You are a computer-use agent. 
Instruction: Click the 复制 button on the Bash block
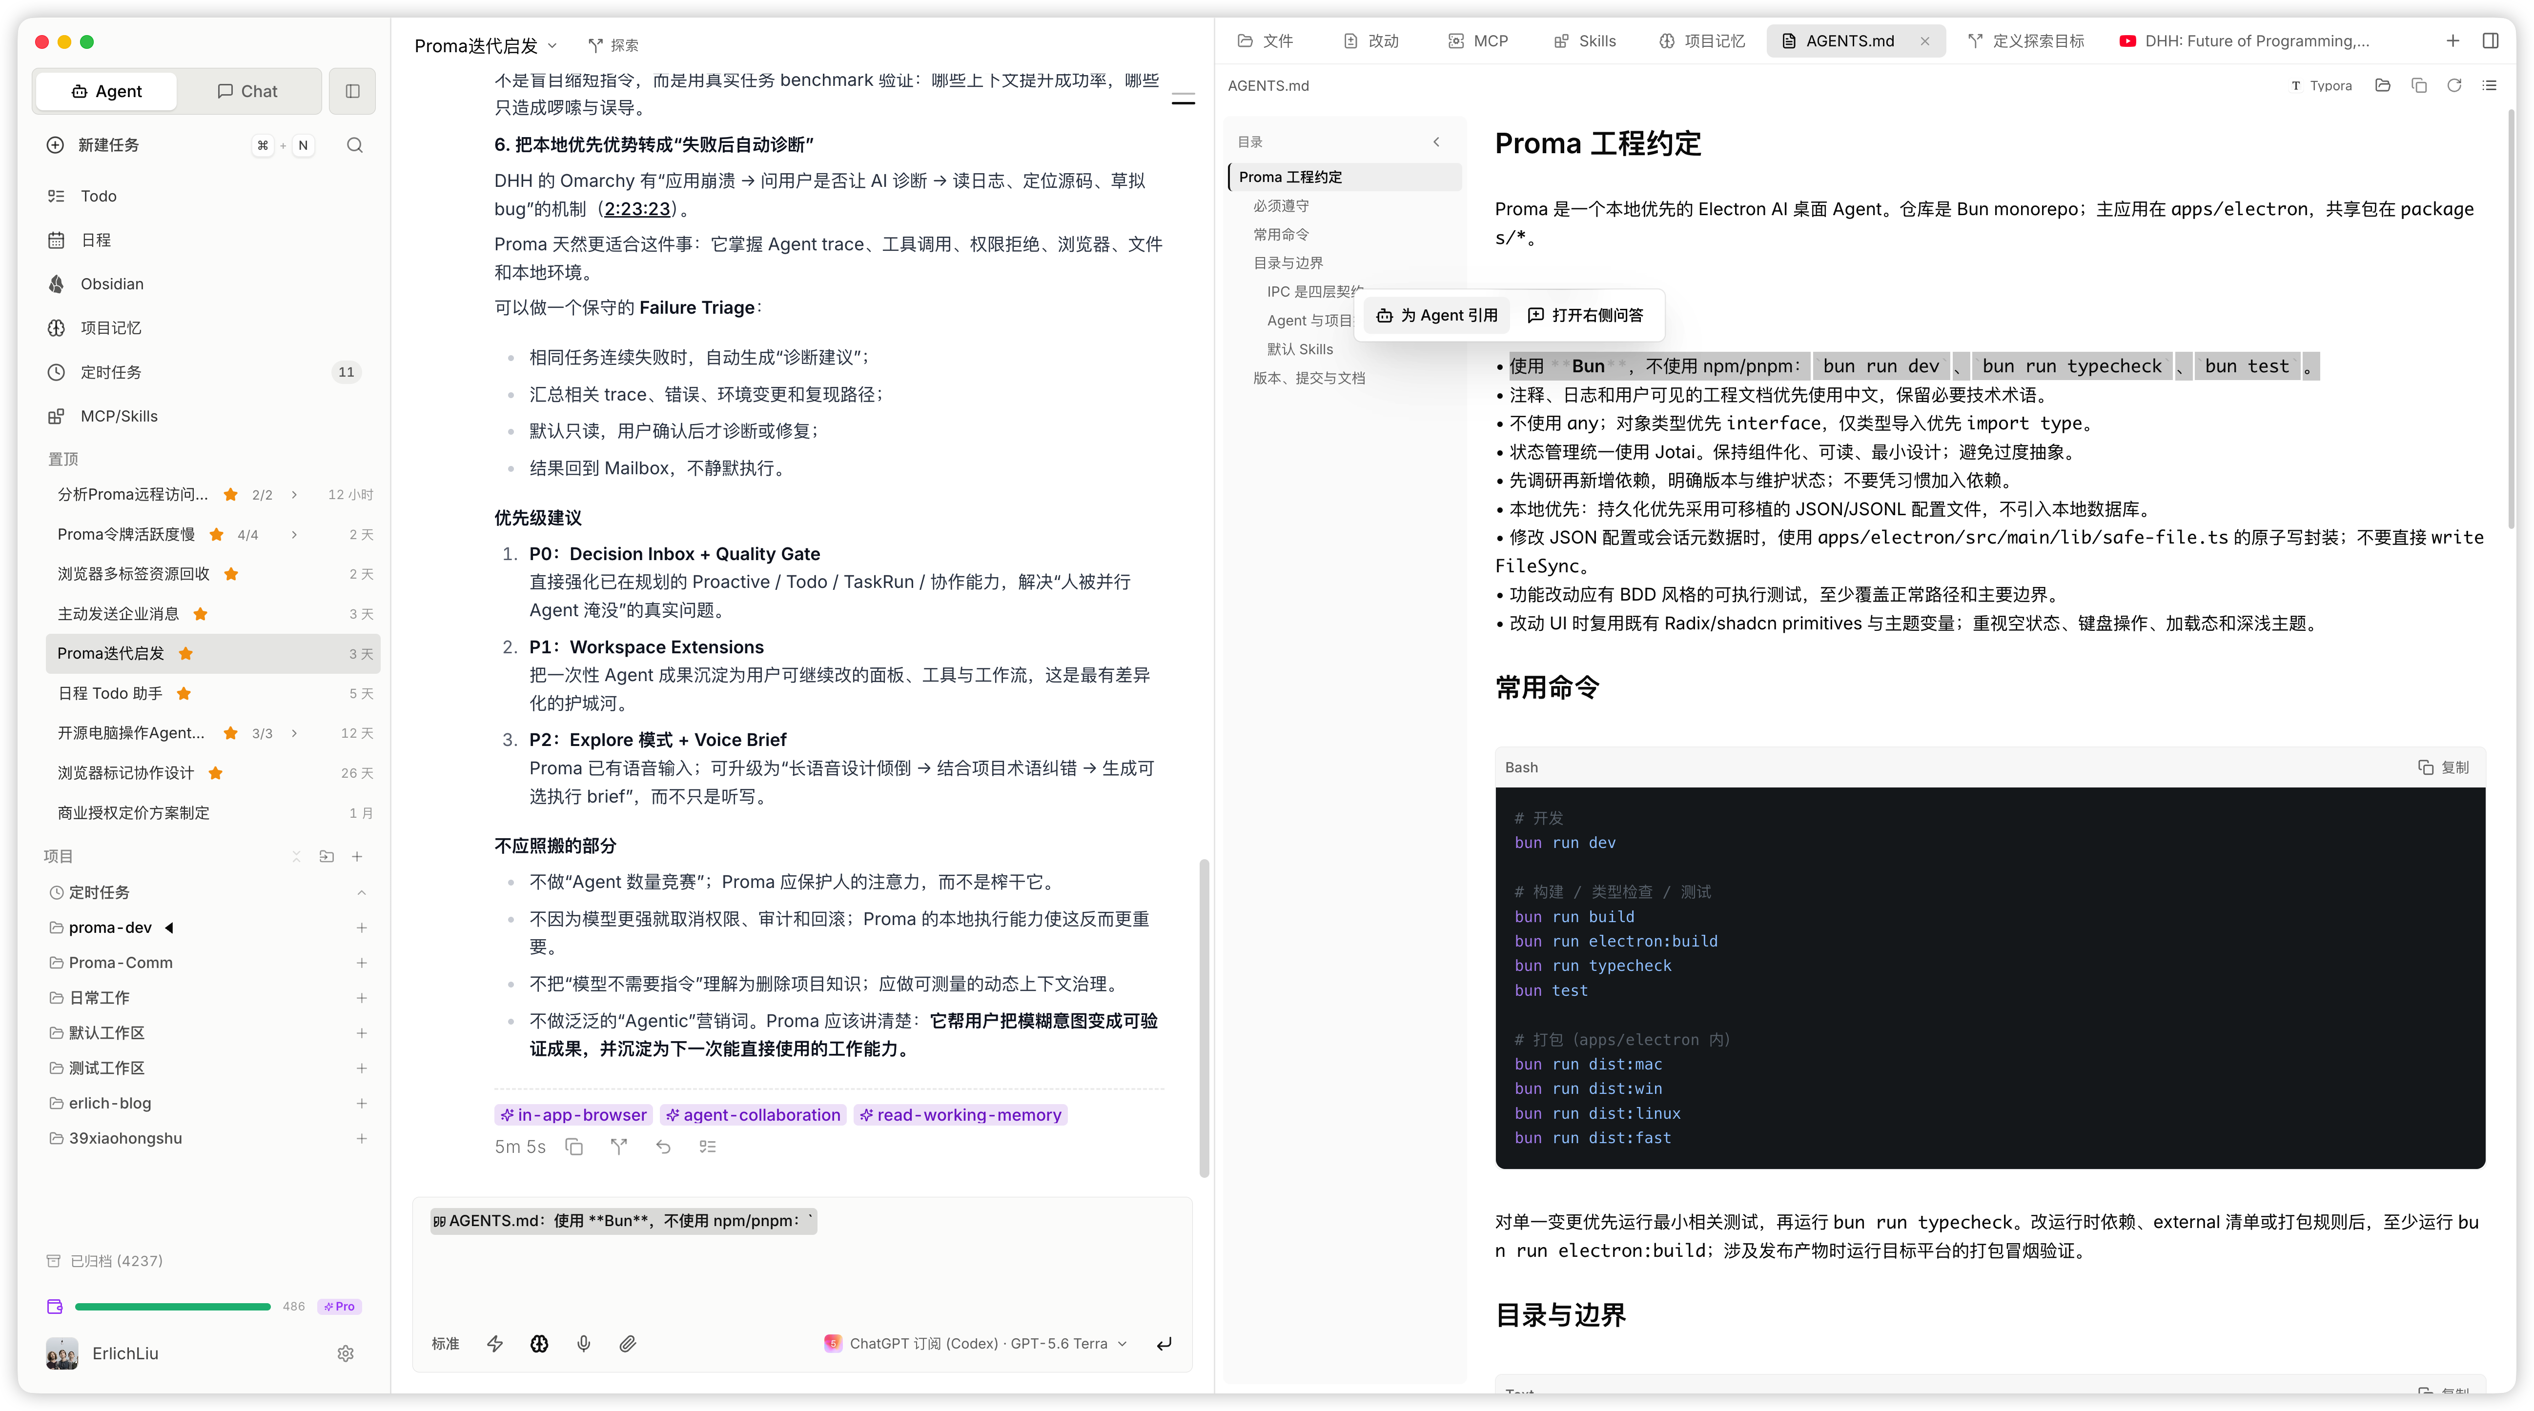pos(2444,767)
